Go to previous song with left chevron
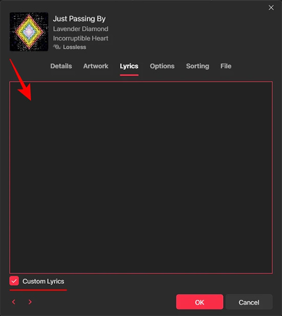Viewport: 282px width, 316px height. [14, 302]
